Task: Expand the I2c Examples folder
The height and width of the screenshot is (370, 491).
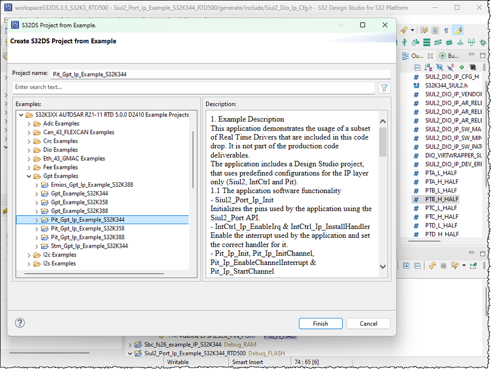Action: (x=29, y=255)
